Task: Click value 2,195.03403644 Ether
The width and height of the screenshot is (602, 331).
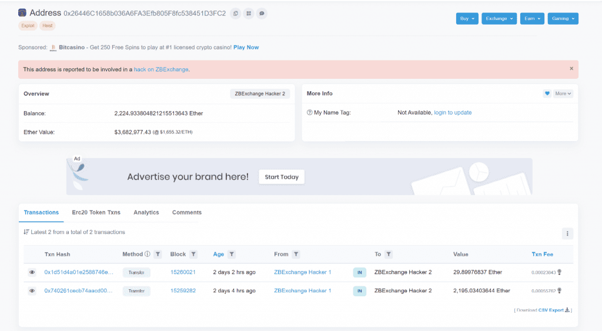Action: pyautogui.click(x=481, y=290)
